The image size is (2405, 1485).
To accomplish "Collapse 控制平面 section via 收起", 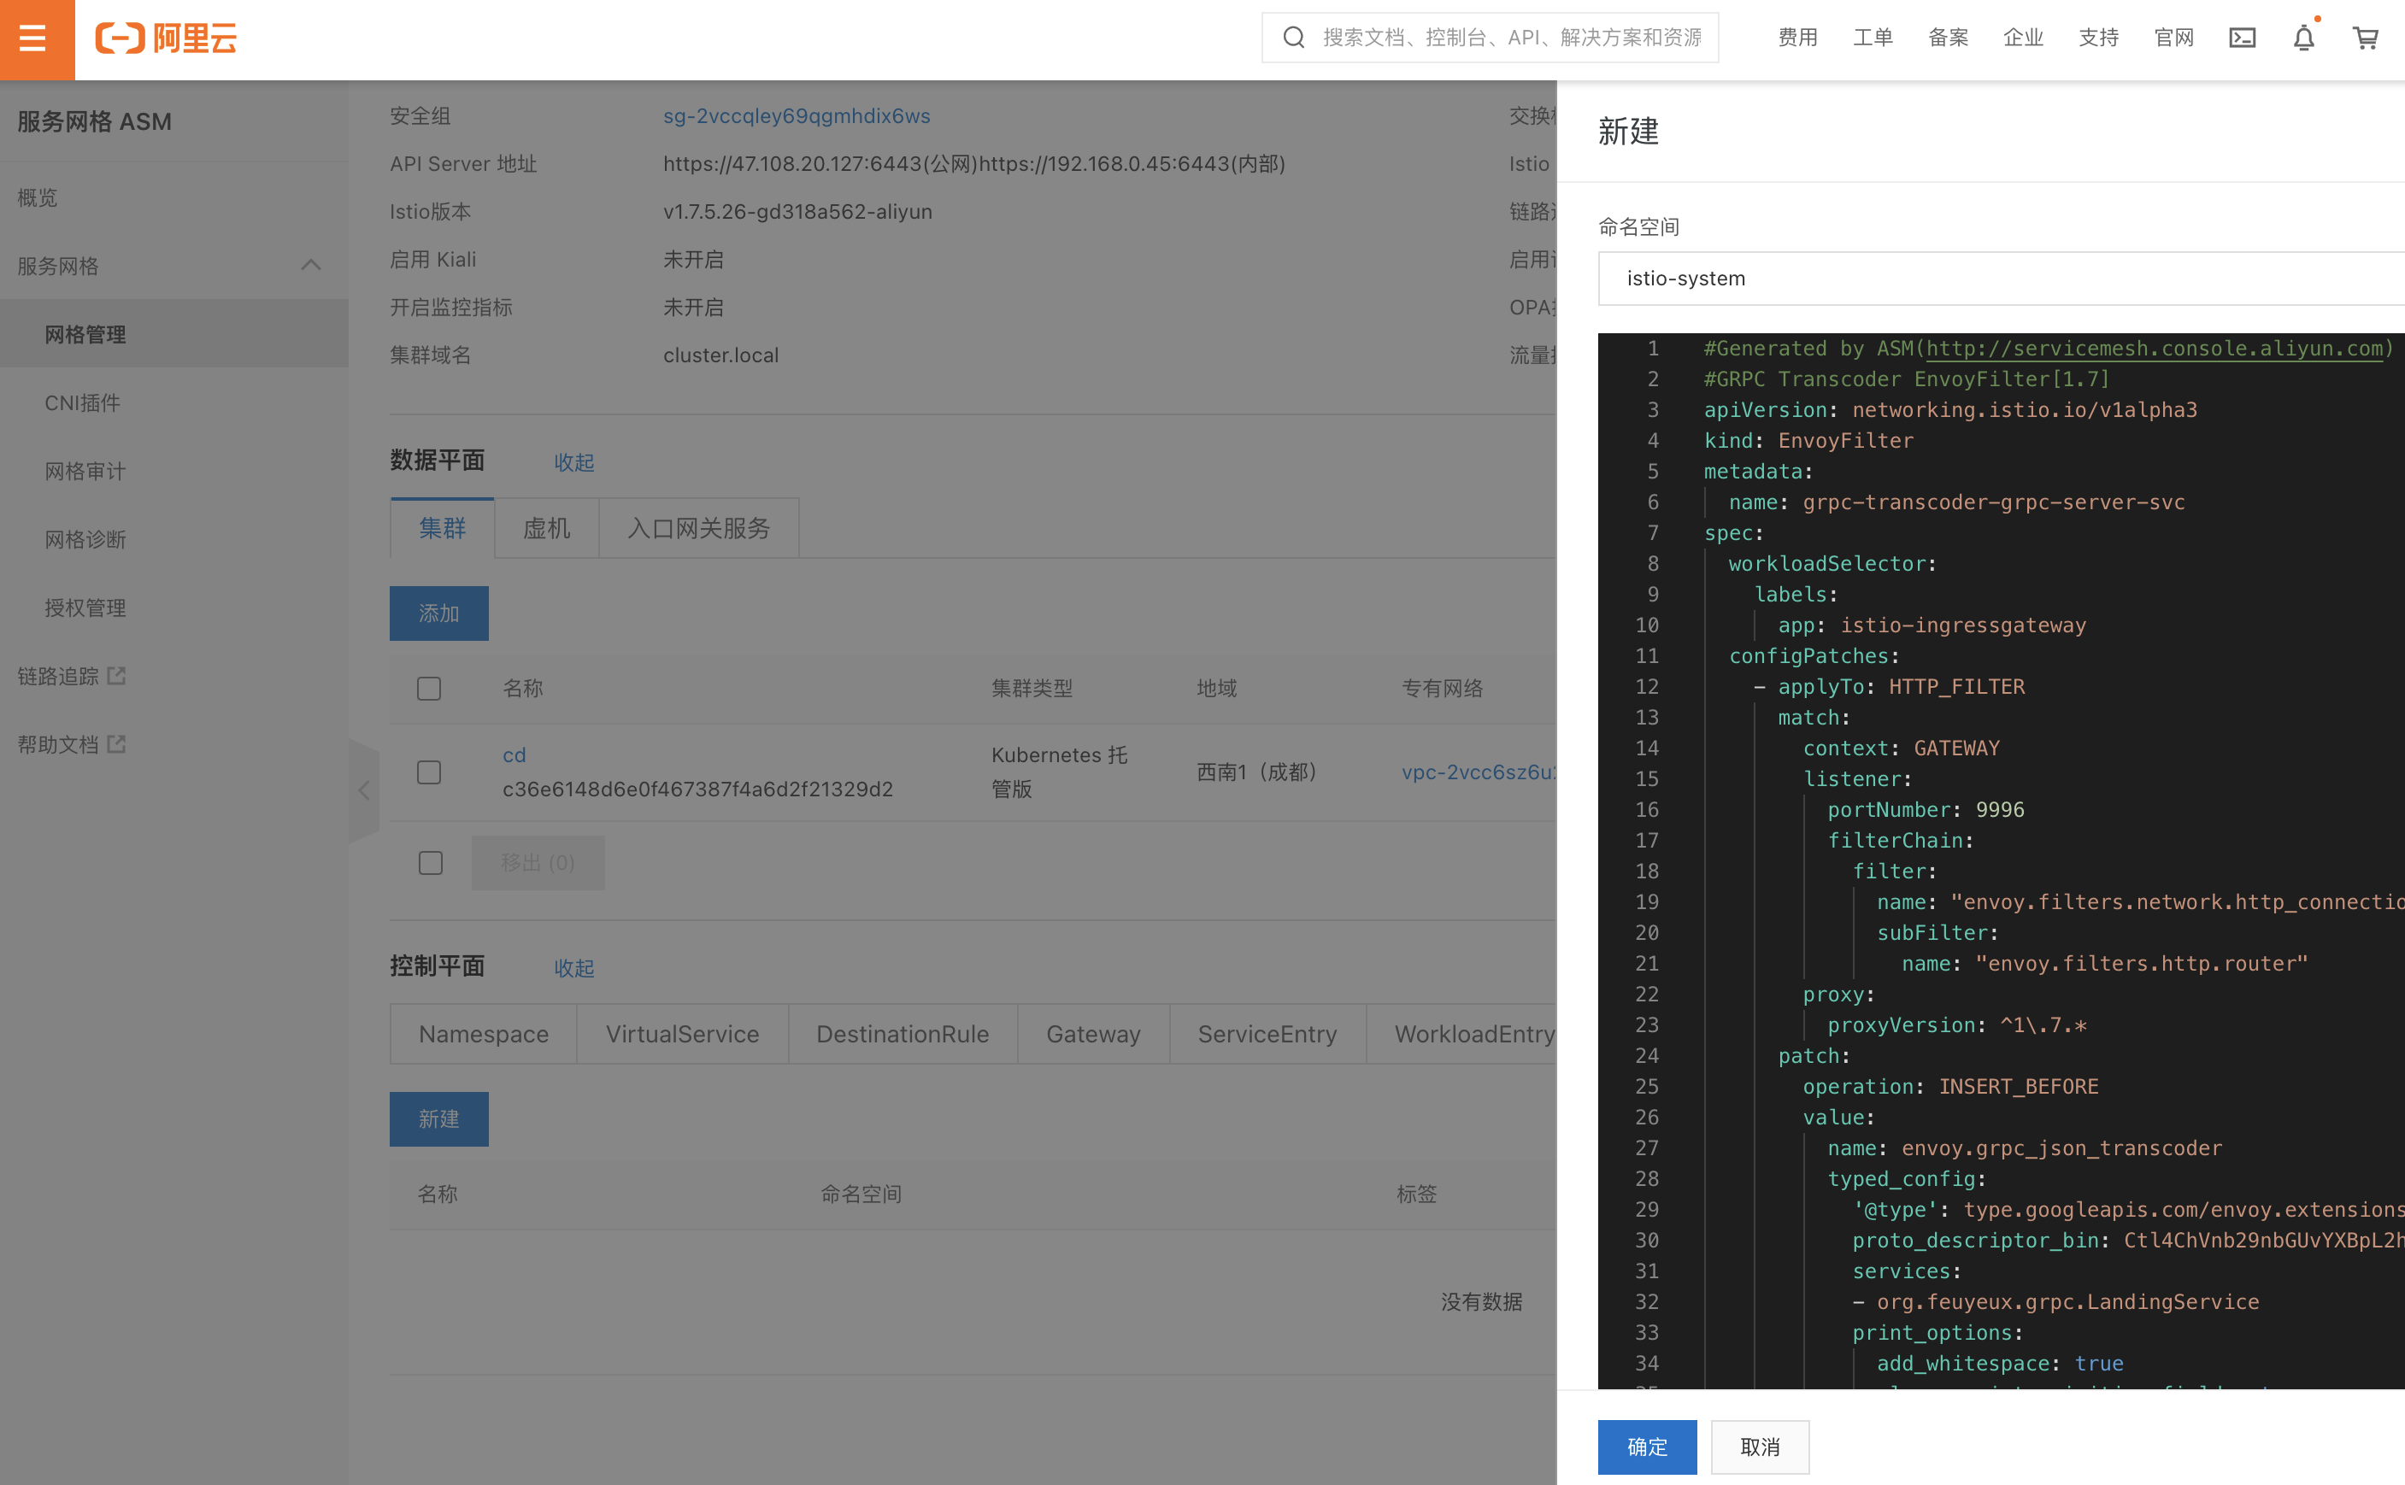I will click(x=573, y=968).
